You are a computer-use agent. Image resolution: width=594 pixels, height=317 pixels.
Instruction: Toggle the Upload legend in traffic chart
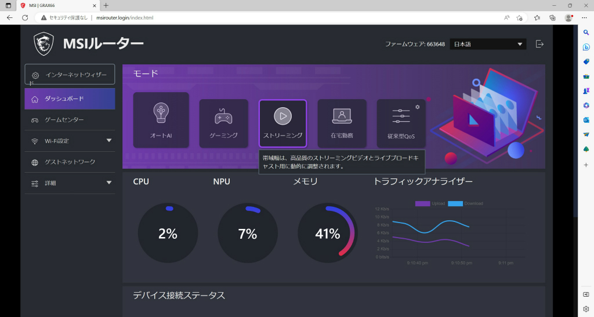(x=430, y=203)
